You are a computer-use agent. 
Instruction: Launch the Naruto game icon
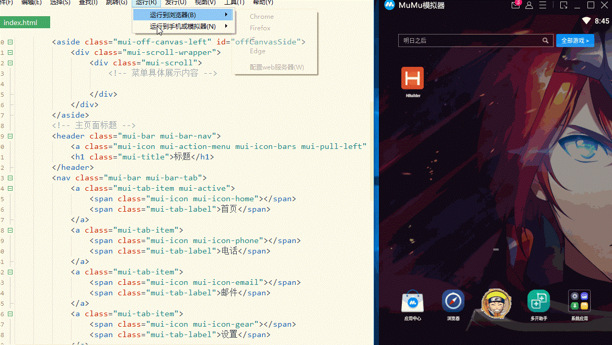pos(496,303)
